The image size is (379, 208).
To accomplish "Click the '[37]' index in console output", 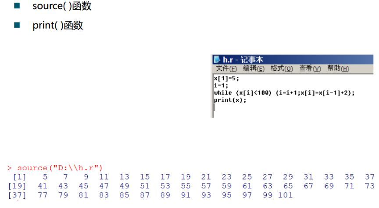I will click(17, 195).
